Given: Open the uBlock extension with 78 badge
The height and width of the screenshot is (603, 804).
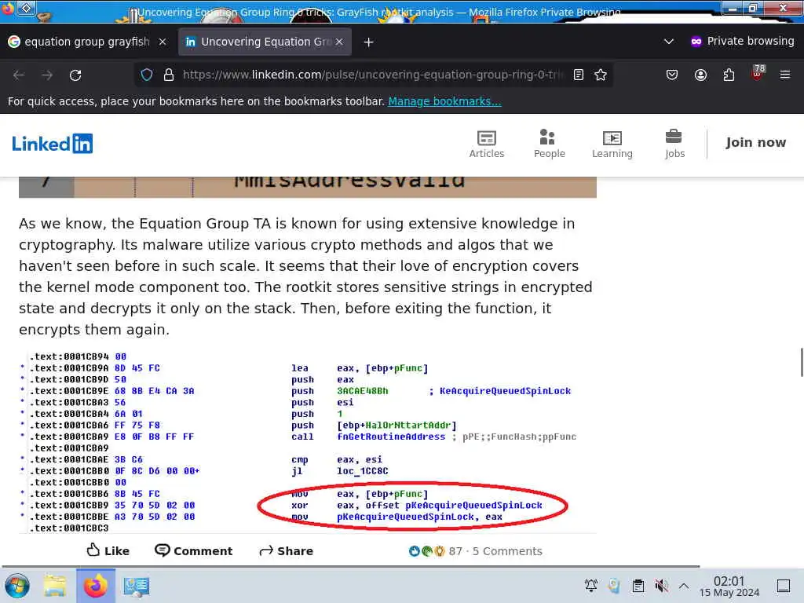Looking at the screenshot, I should 758,73.
